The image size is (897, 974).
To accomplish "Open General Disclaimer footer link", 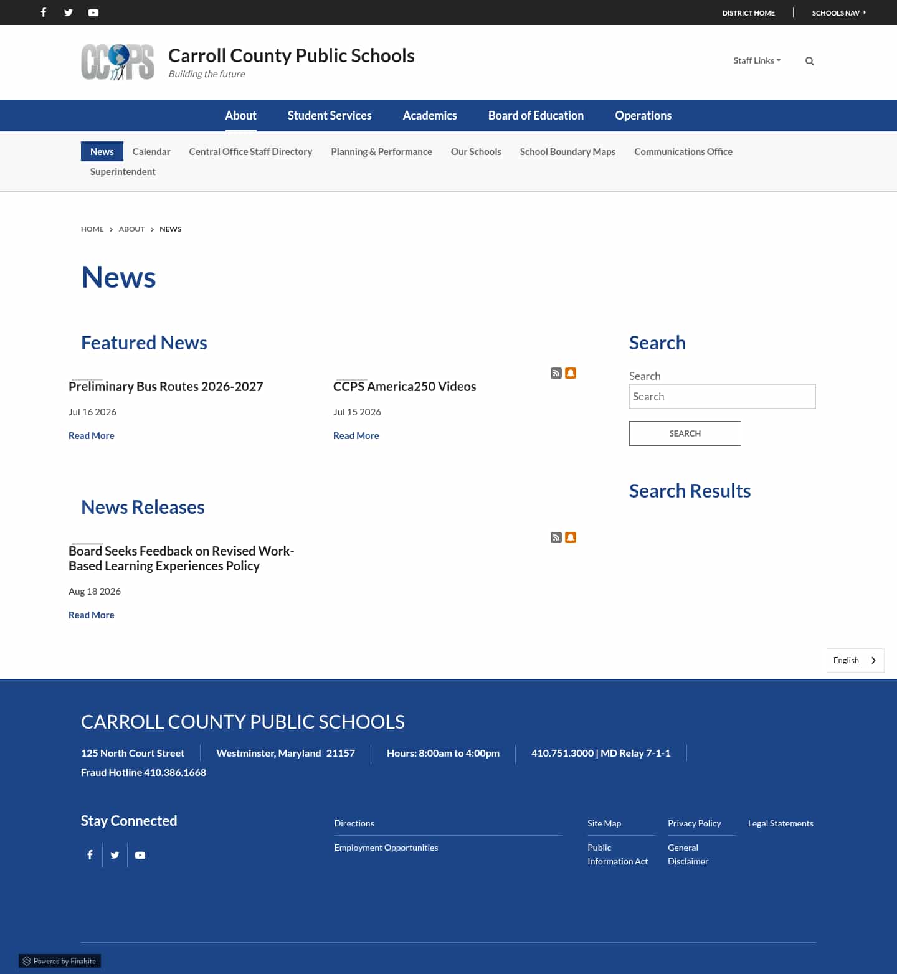I will pyautogui.click(x=688, y=854).
